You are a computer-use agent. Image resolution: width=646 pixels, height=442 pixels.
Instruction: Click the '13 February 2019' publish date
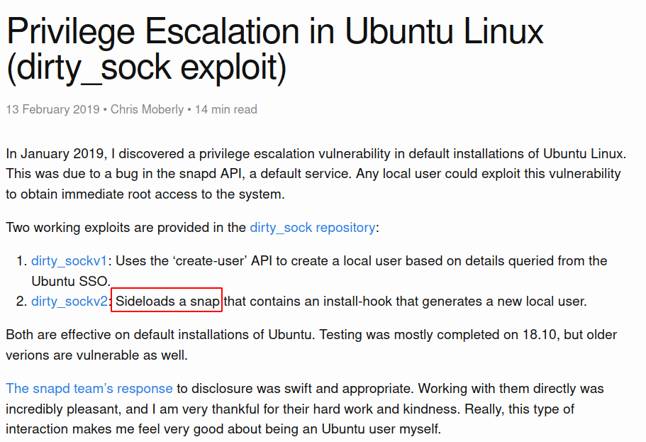point(52,109)
